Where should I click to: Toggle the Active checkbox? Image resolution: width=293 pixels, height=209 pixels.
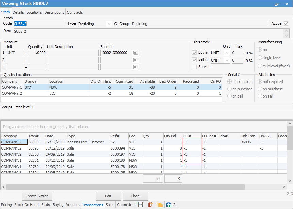(x=286, y=24)
